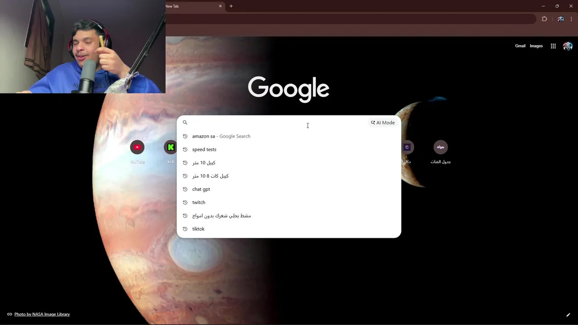Viewport: 578px width, 325px height.
Task: Click the search magnifier icon
Action: (x=185, y=122)
